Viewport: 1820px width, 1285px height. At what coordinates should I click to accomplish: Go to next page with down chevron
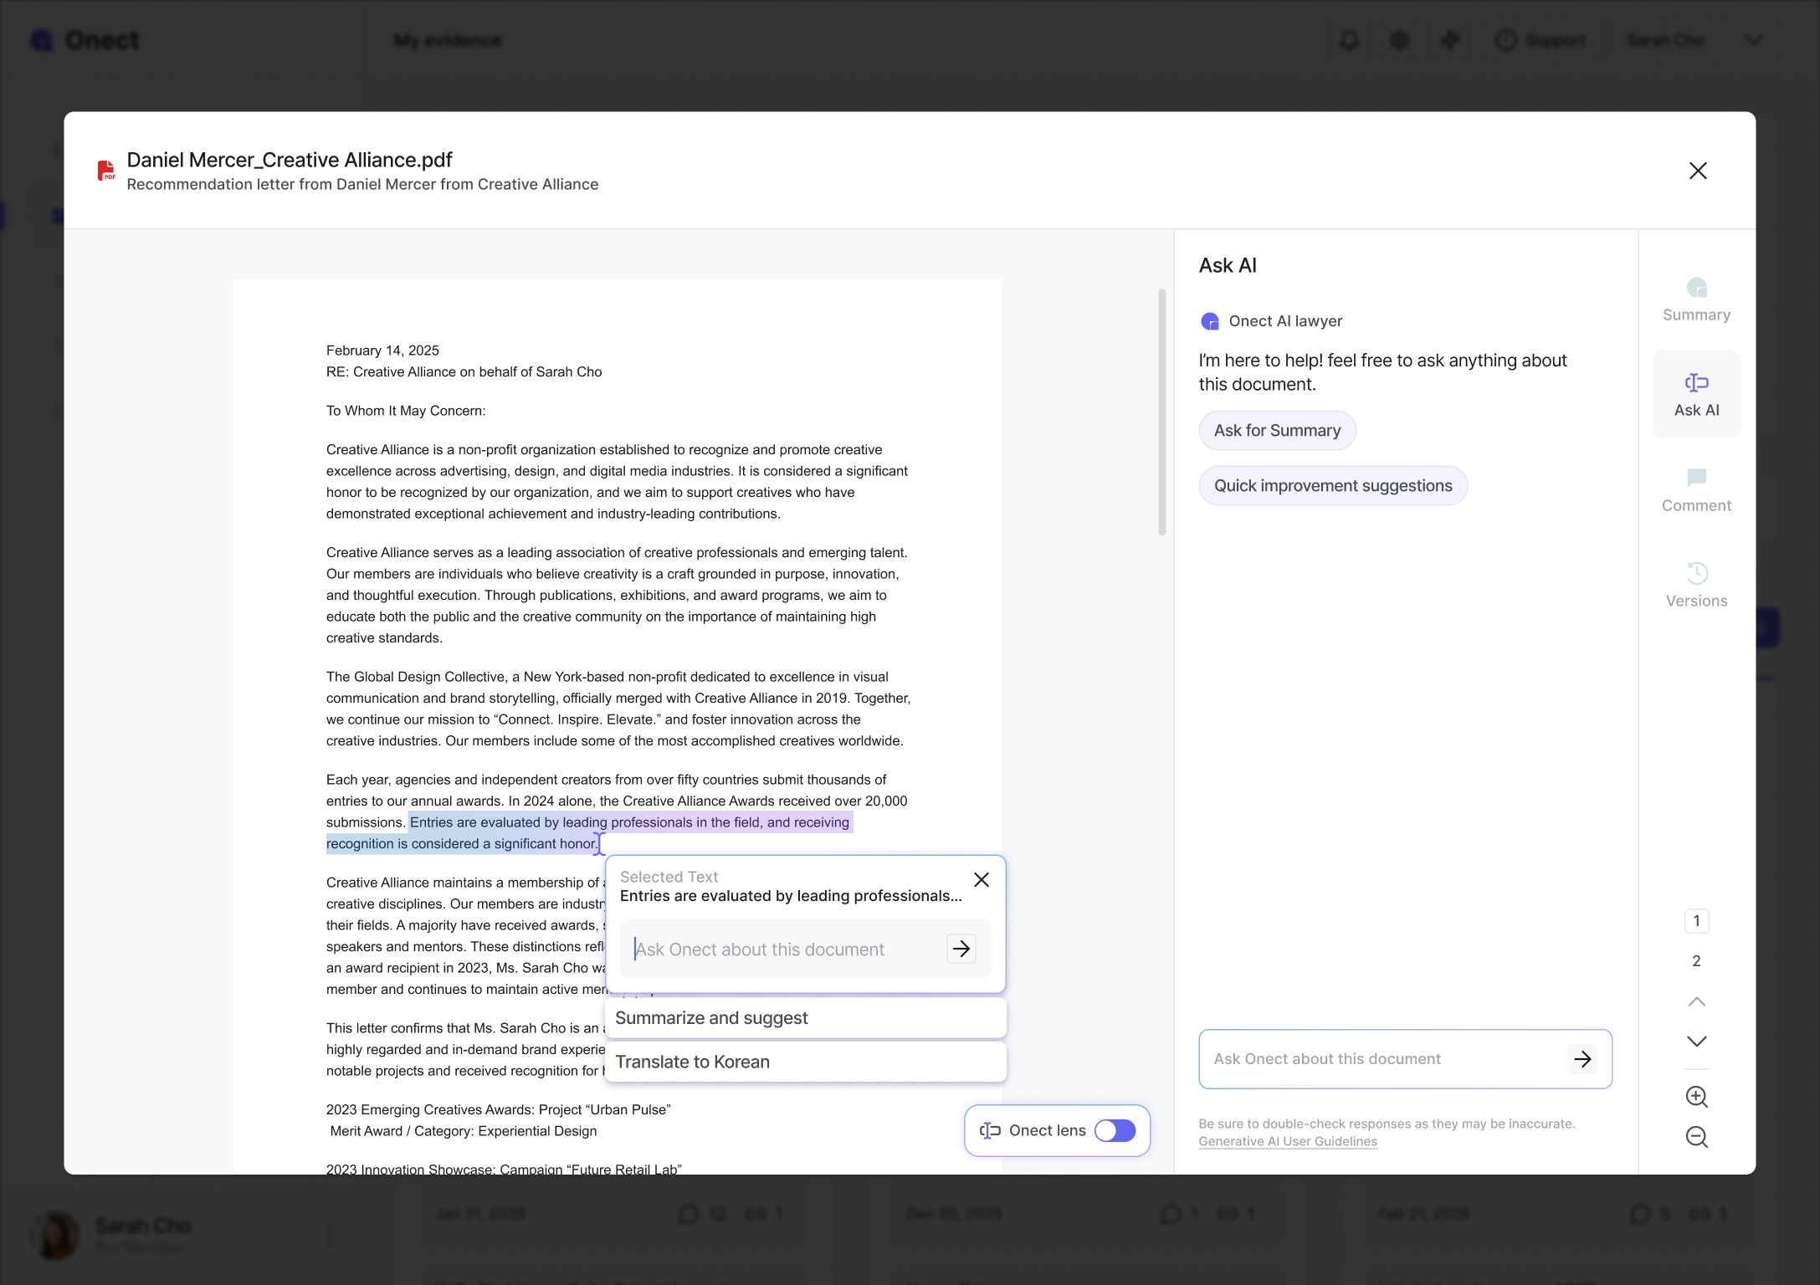1696,1042
